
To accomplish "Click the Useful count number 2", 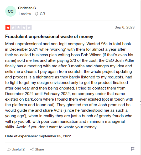I will click(x=24, y=149).
